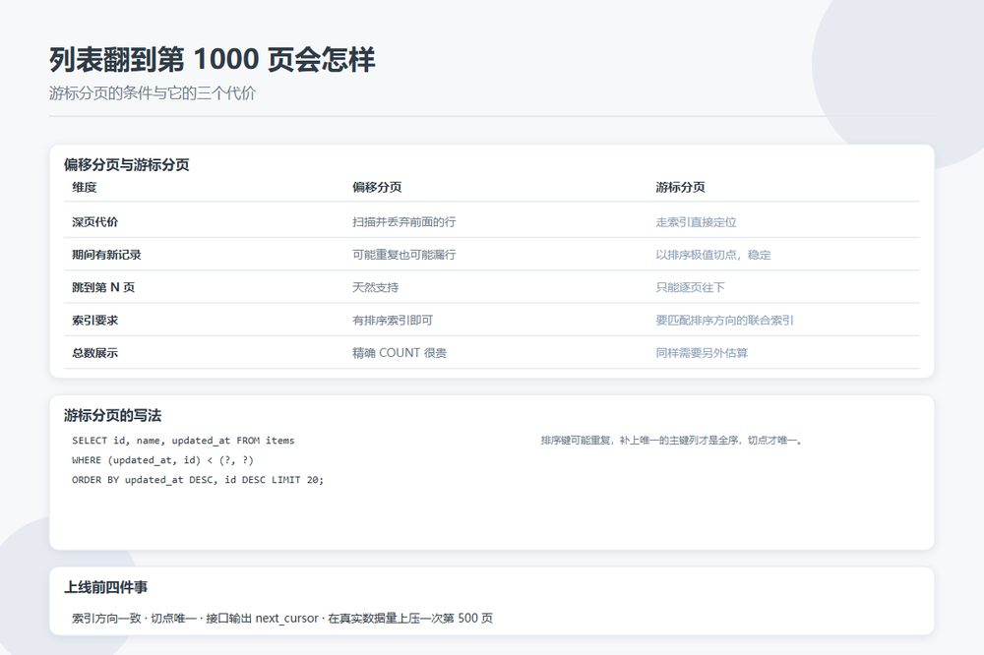Select the '深页代价' row label
This screenshot has height=655, width=984.
tap(94, 222)
